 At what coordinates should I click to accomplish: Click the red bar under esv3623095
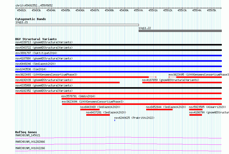(199, 77)
